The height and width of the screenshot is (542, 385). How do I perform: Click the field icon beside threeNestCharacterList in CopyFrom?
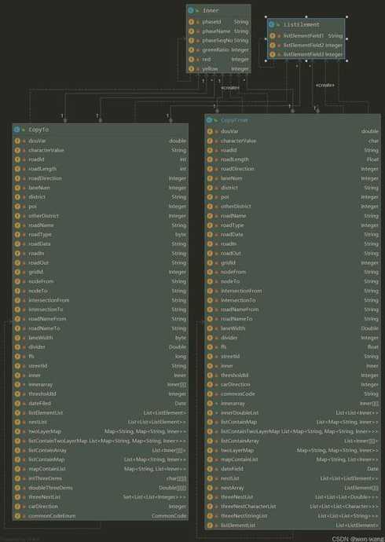(x=210, y=507)
